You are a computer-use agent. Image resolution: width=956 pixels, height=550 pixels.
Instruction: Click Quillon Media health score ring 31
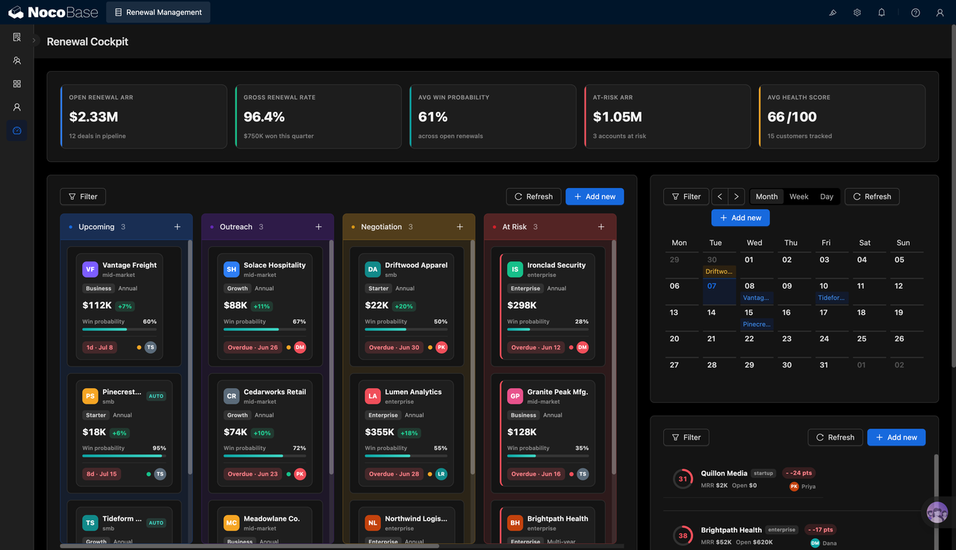tap(683, 479)
